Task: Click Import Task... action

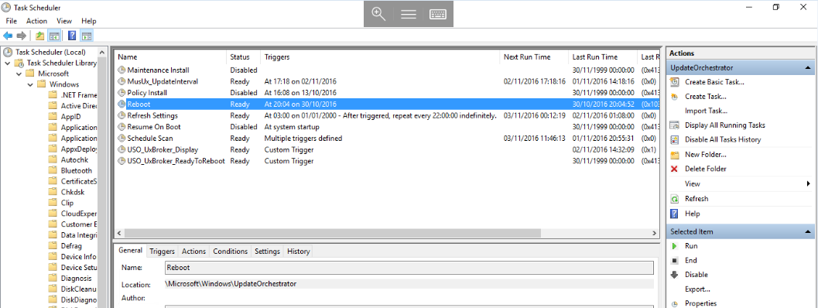Action: (x=706, y=111)
